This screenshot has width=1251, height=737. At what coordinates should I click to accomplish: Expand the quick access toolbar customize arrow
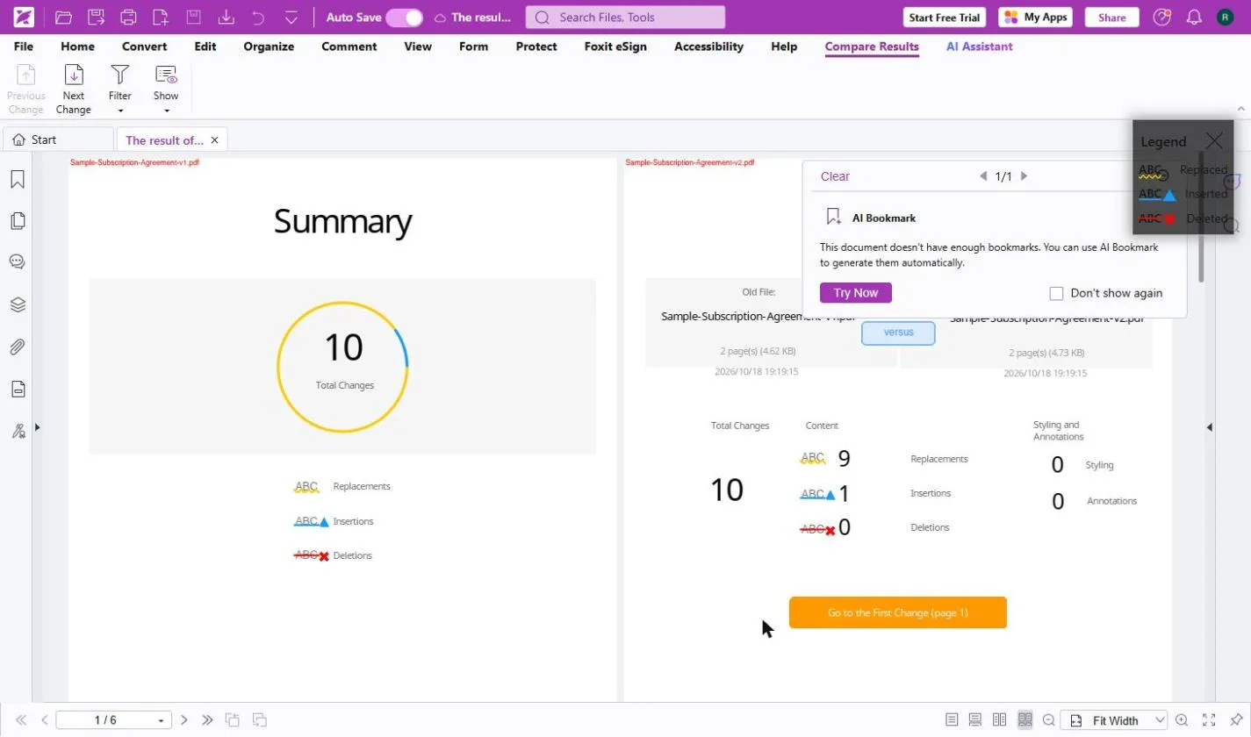[291, 17]
